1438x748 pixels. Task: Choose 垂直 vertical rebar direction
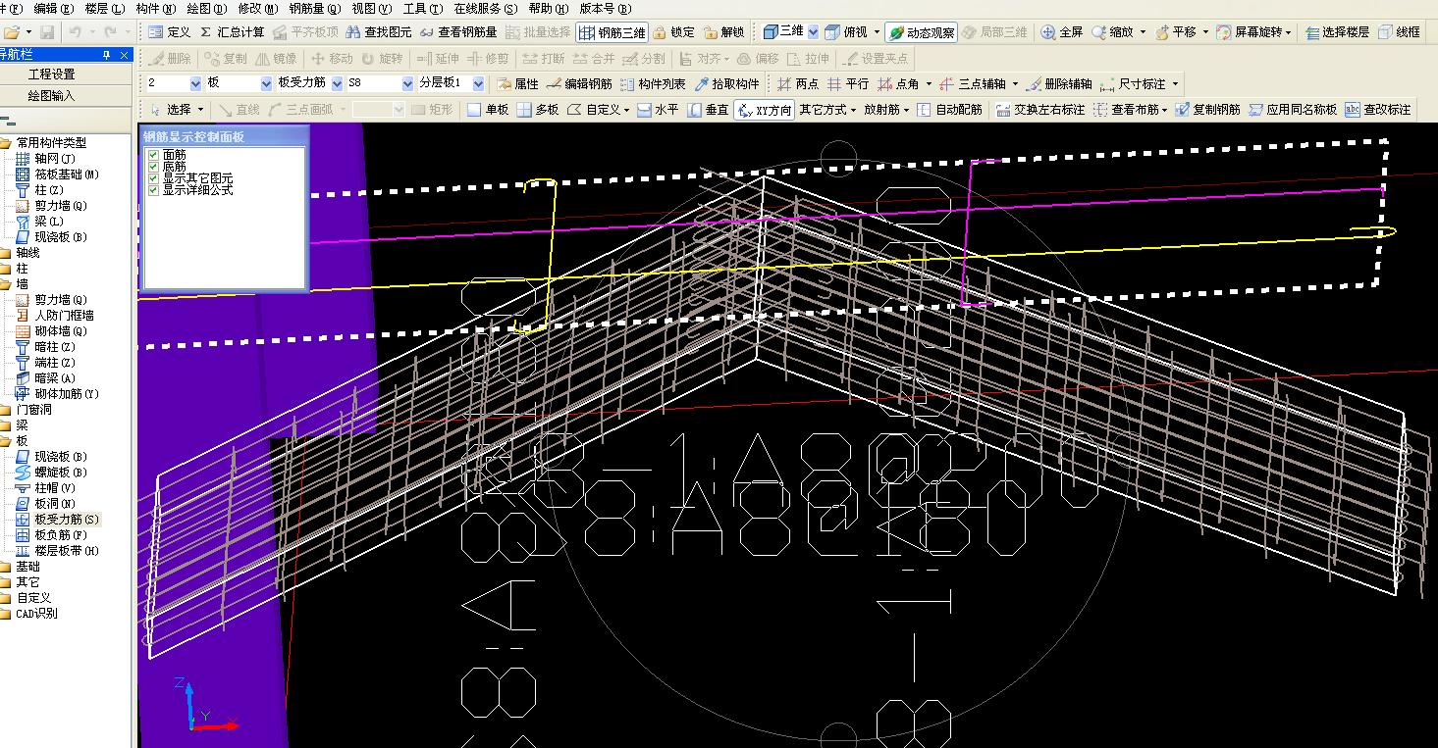(x=708, y=110)
